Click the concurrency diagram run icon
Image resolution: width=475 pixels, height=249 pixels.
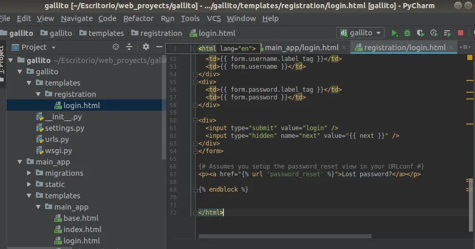coord(447,33)
